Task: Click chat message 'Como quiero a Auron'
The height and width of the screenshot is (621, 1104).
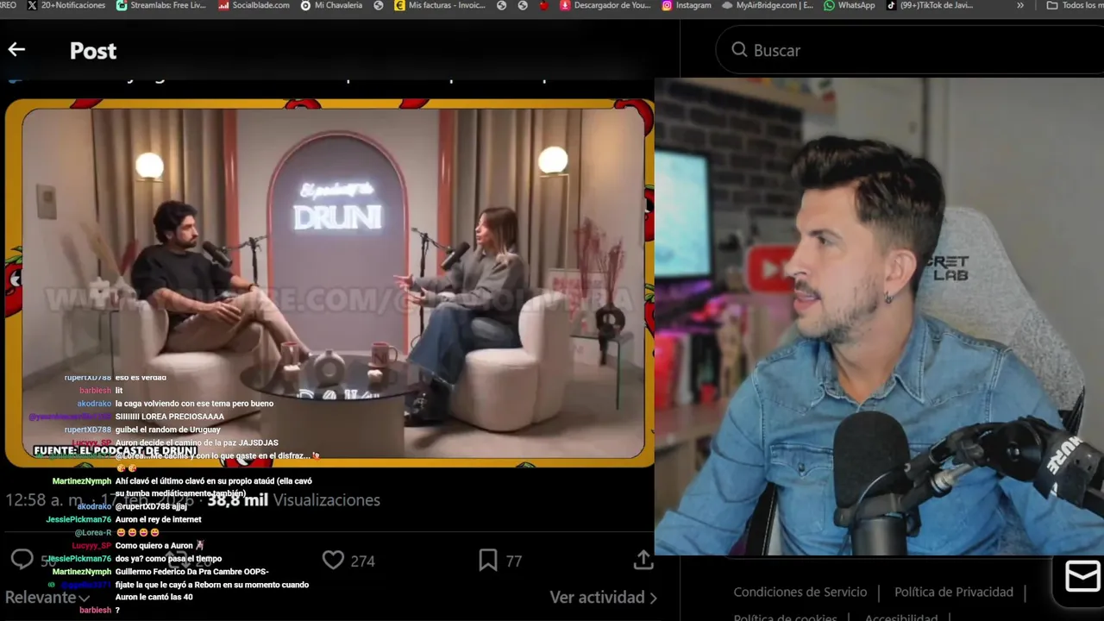Action: (x=160, y=545)
